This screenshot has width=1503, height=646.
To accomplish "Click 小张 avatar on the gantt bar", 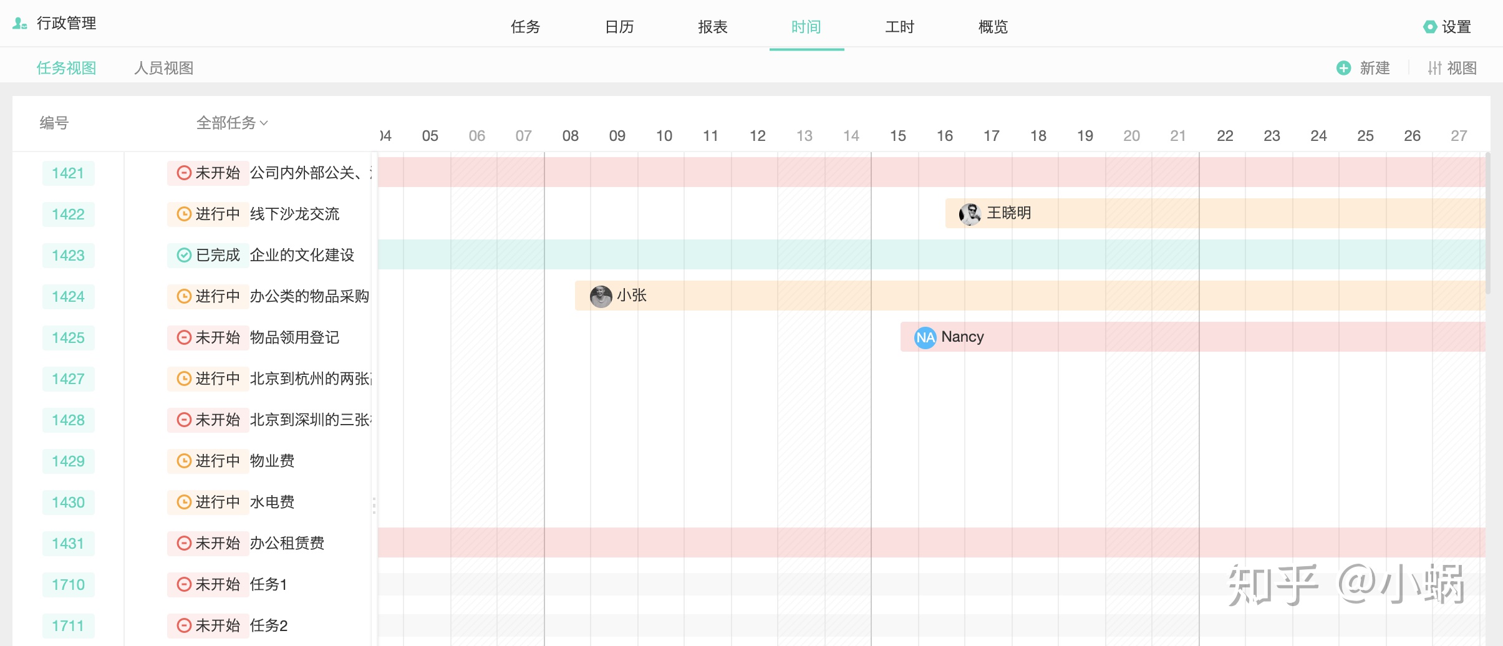I will (x=601, y=296).
